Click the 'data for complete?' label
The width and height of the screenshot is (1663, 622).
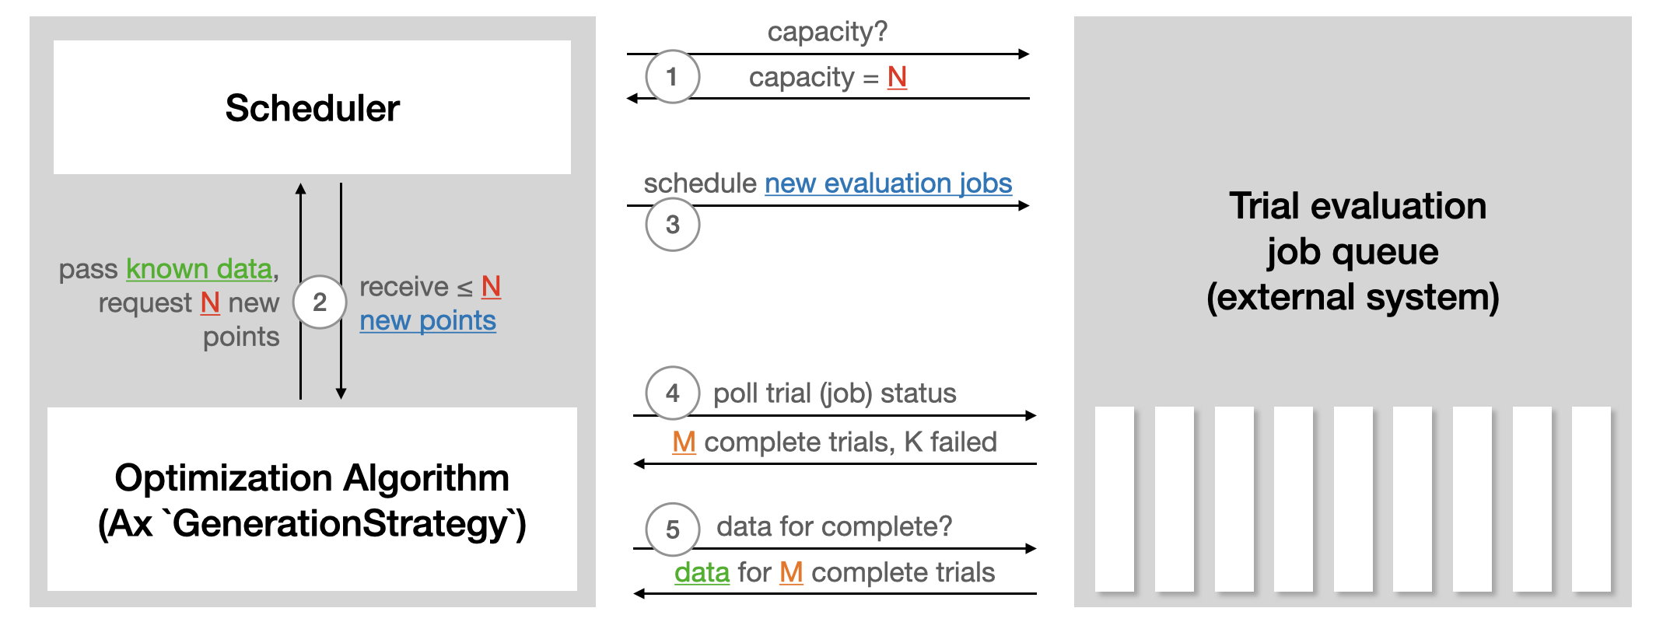[834, 527]
